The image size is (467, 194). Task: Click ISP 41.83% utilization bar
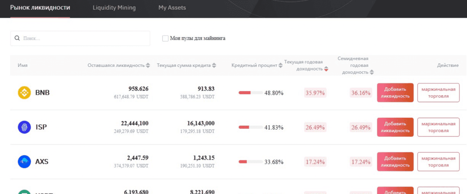250,128
